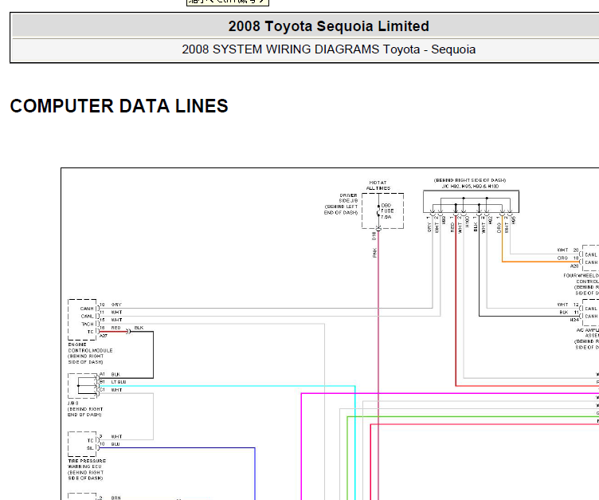Click the 'BRN' wire label at bottom left
Screen dimensions: 599x500
click(115, 498)
